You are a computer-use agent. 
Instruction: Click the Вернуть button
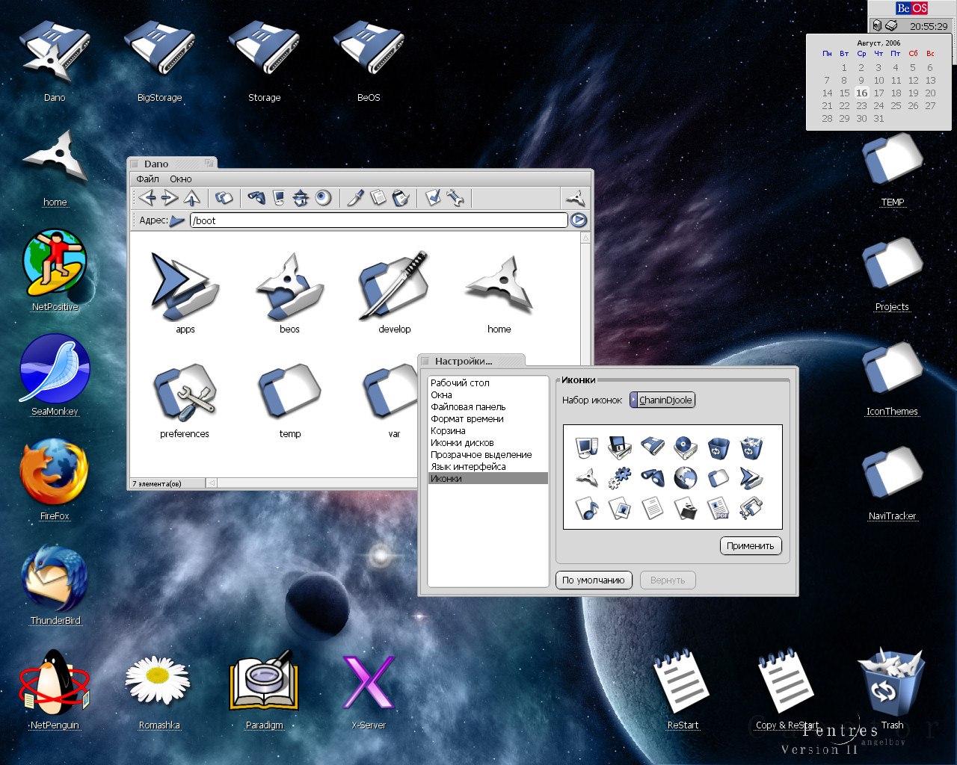668,580
